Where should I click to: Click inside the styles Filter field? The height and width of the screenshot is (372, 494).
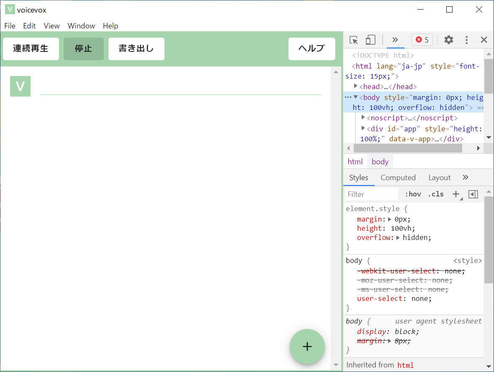[370, 194]
